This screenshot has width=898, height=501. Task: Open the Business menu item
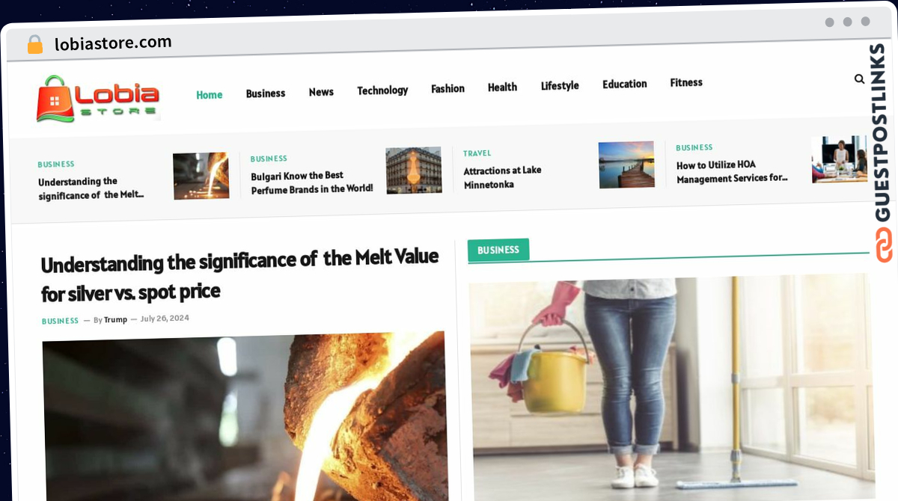(x=266, y=93)
